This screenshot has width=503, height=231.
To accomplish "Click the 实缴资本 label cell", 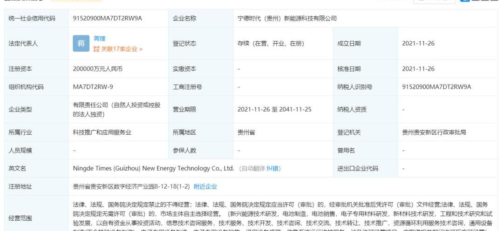I will [x=201, y=69].
